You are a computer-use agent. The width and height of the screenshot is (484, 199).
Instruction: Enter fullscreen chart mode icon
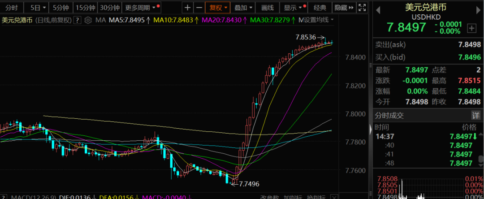(x=363, y=8)
